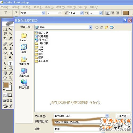Viewport: 133px width, 133px height.
Task: Open the 图层 menu
Action: point(38,7)
